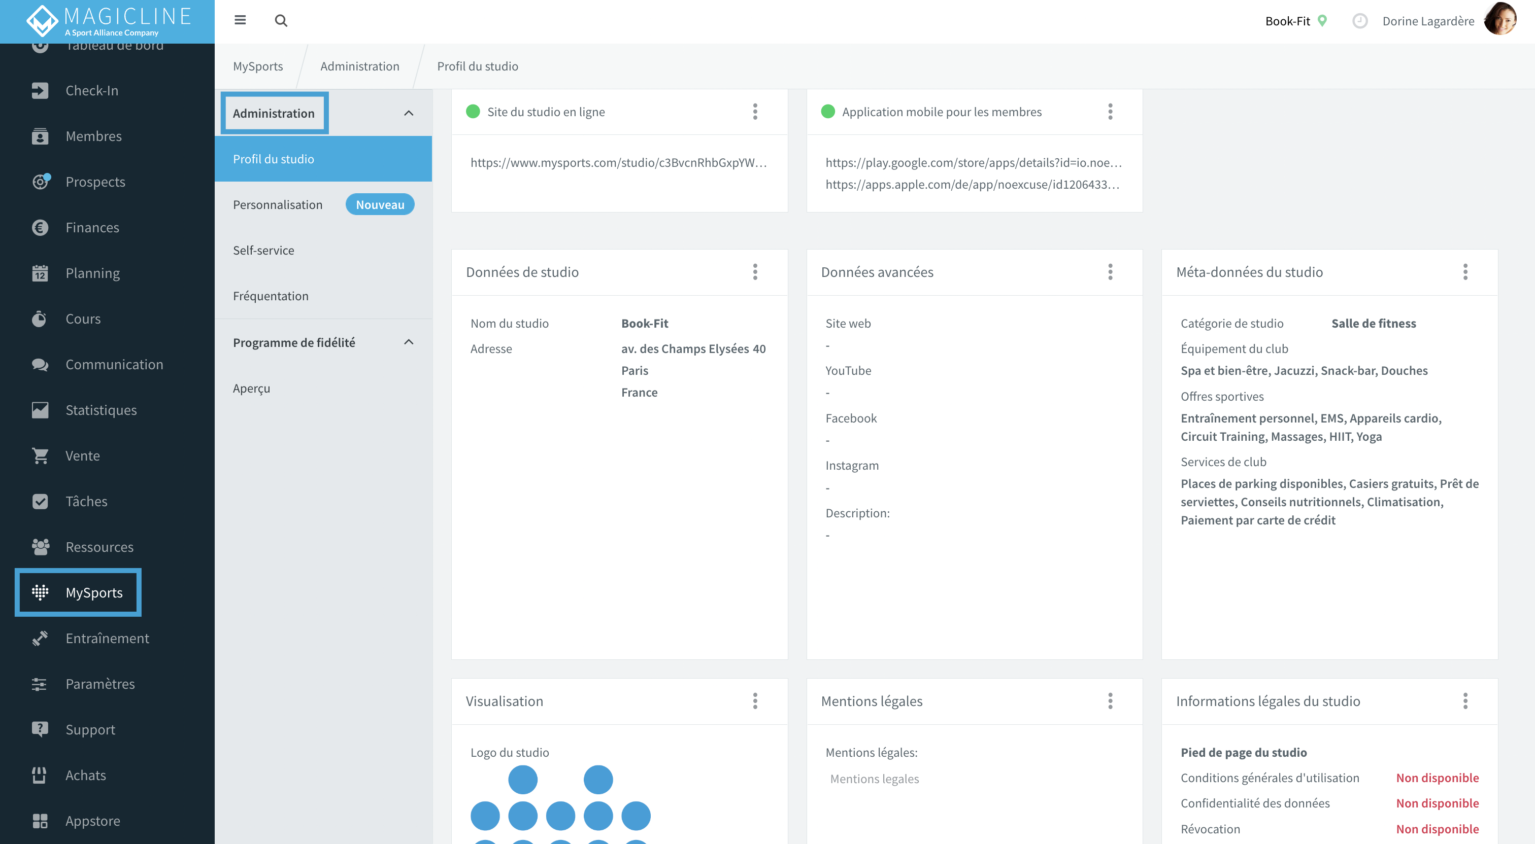This screenshot has width=1535, height=844.
Task: Open three-dot menu of Données de studio
Action: tap(755, 272)
